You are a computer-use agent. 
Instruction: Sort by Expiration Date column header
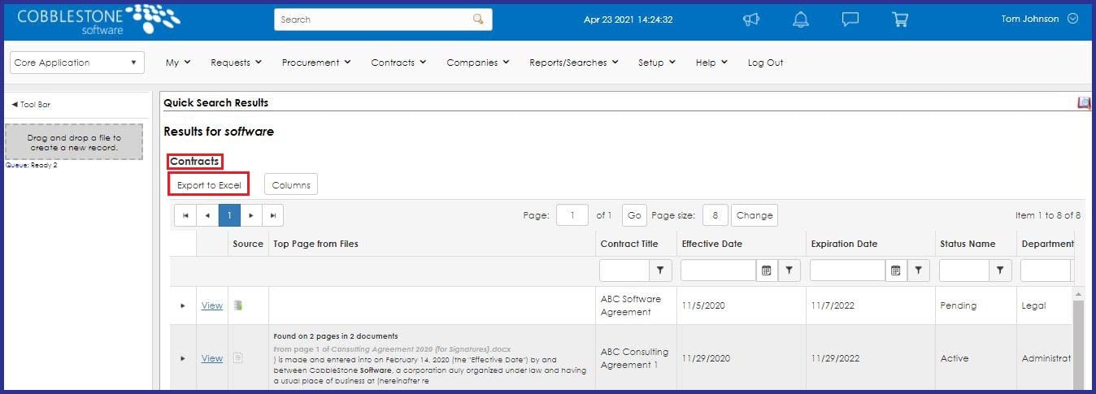(x=844, y=244)
